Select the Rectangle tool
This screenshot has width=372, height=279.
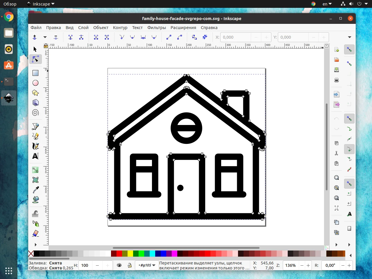coord(35,73)
